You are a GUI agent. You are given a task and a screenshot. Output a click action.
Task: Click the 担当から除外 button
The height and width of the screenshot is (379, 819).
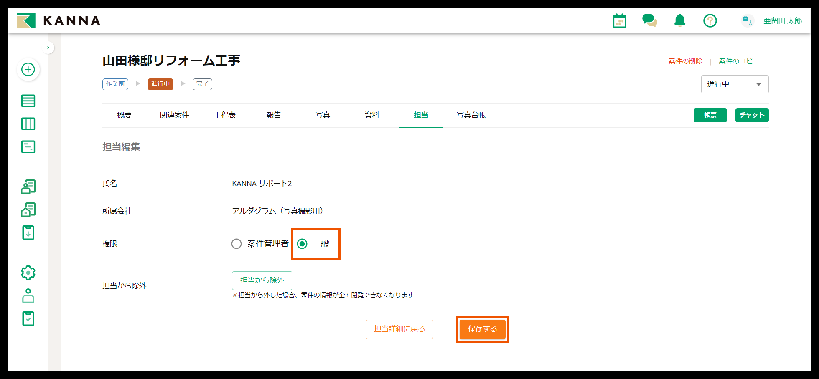(x=262, y=280)
